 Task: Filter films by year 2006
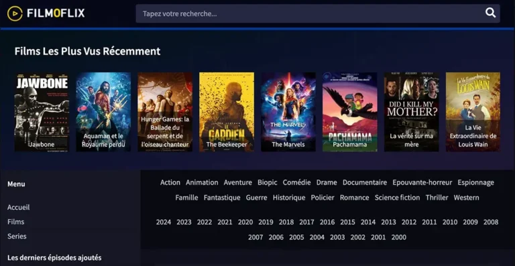276,237
